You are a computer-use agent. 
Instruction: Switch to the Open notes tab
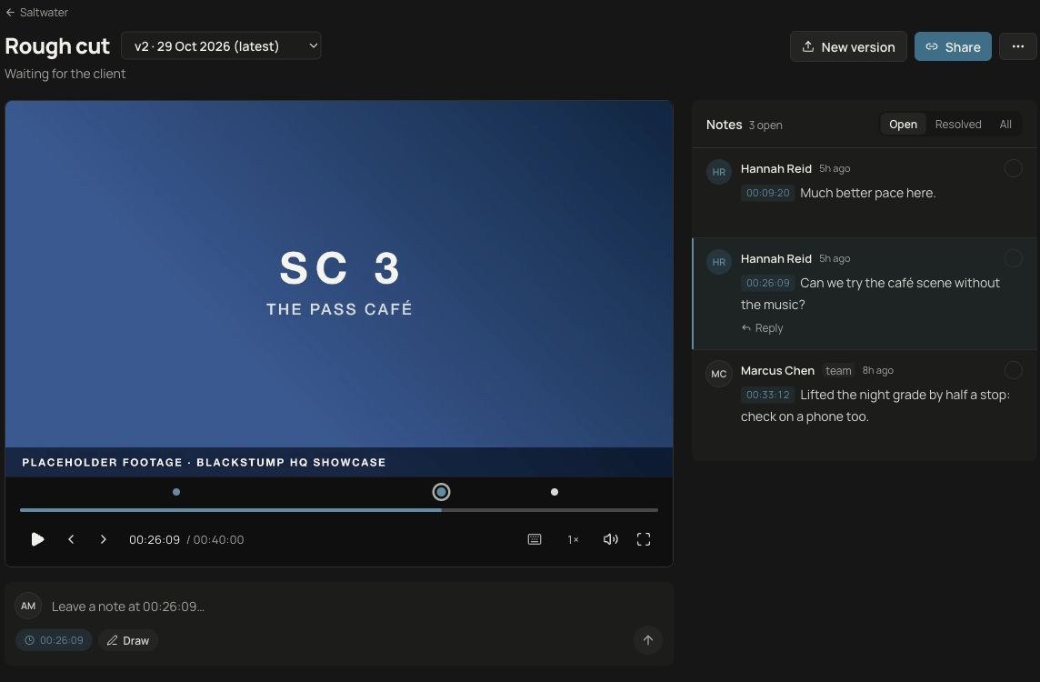point(903,124)
